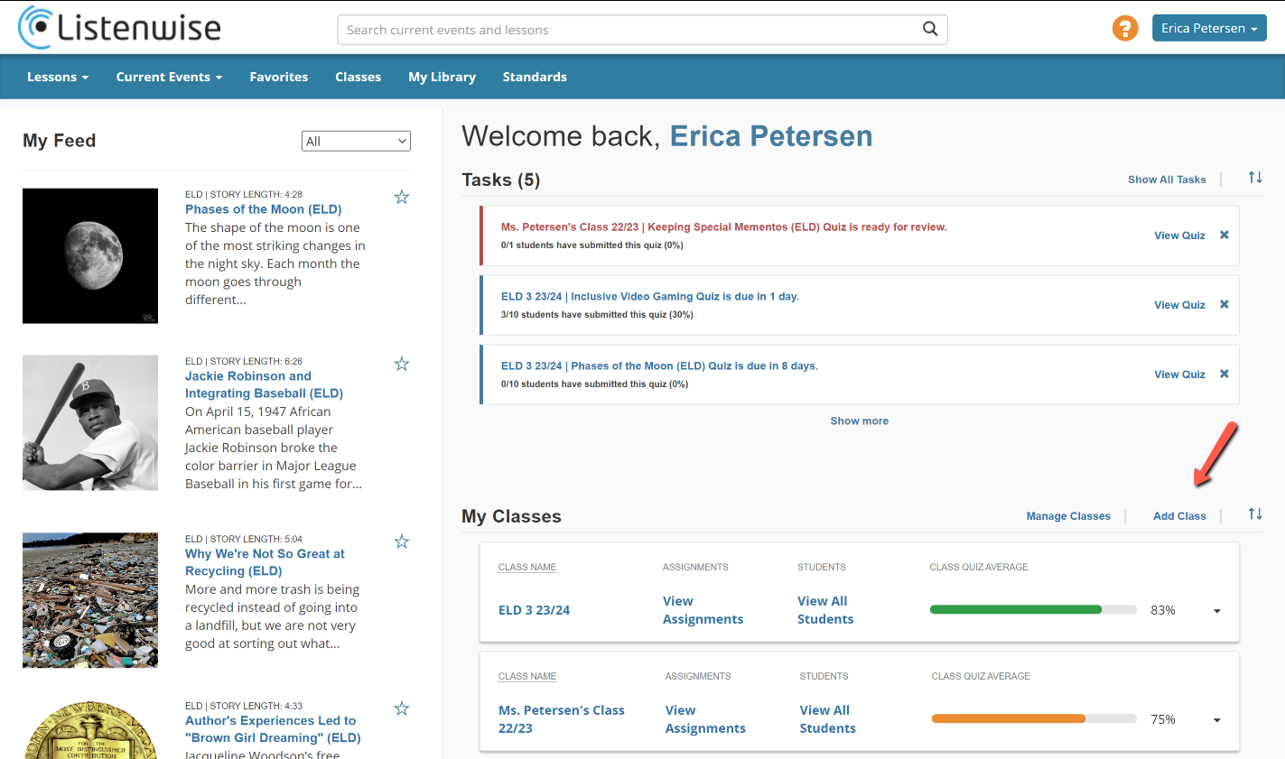This screenshot has height=759, width=1285.
Task: View All Students for ELD 3 23/24
Action: [825, 610]
